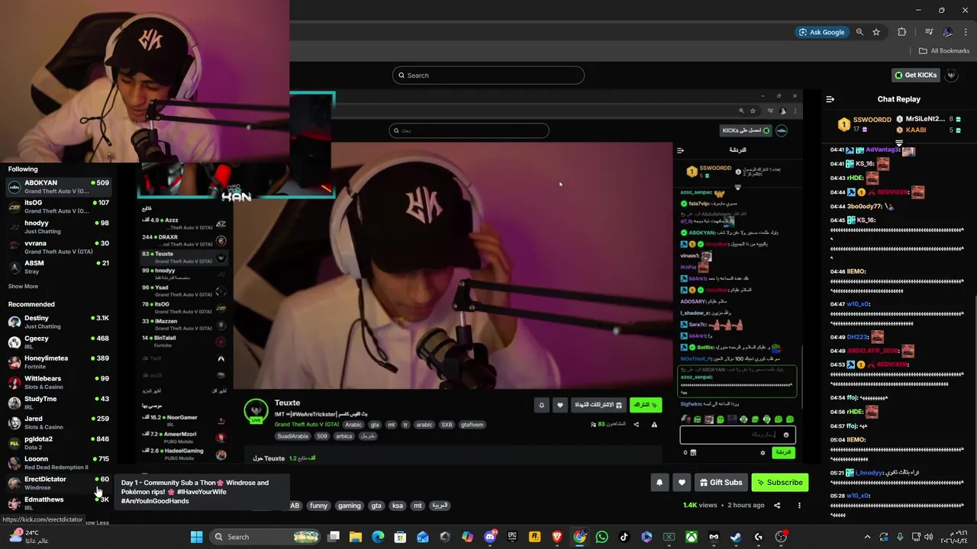Open the three-dot options below Subscribe
Viewport: 977px width, 549px height.
coord(799,505)
